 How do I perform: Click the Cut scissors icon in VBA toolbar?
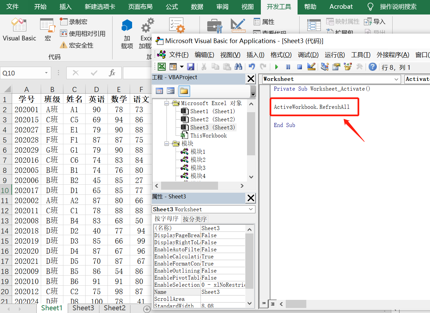(204, 66)
